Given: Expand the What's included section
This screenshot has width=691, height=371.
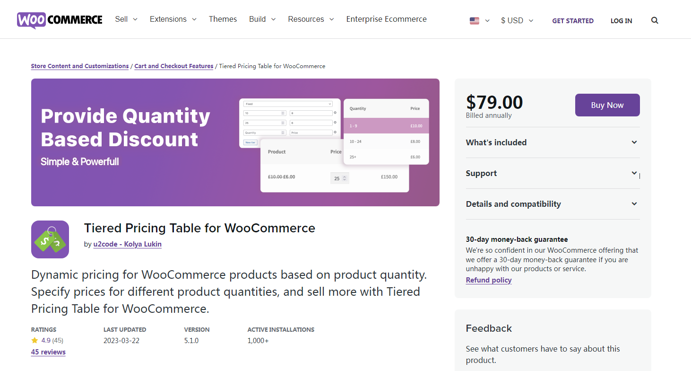Looking at the screenshot, I should (x=553, y=142).
